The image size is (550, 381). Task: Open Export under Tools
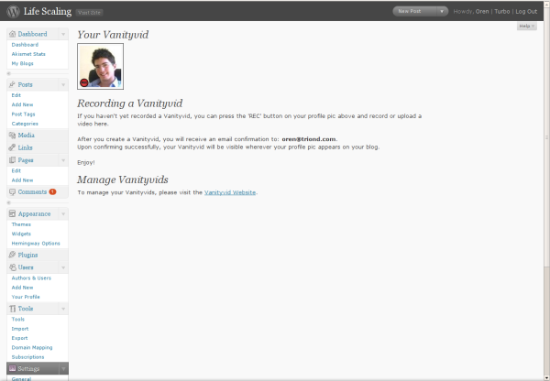19,338
